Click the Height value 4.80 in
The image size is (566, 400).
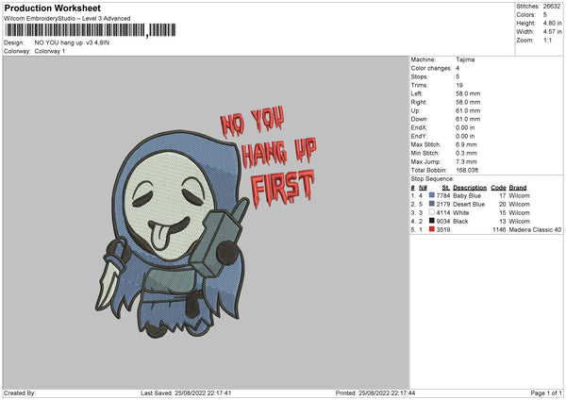pos(552,23)
